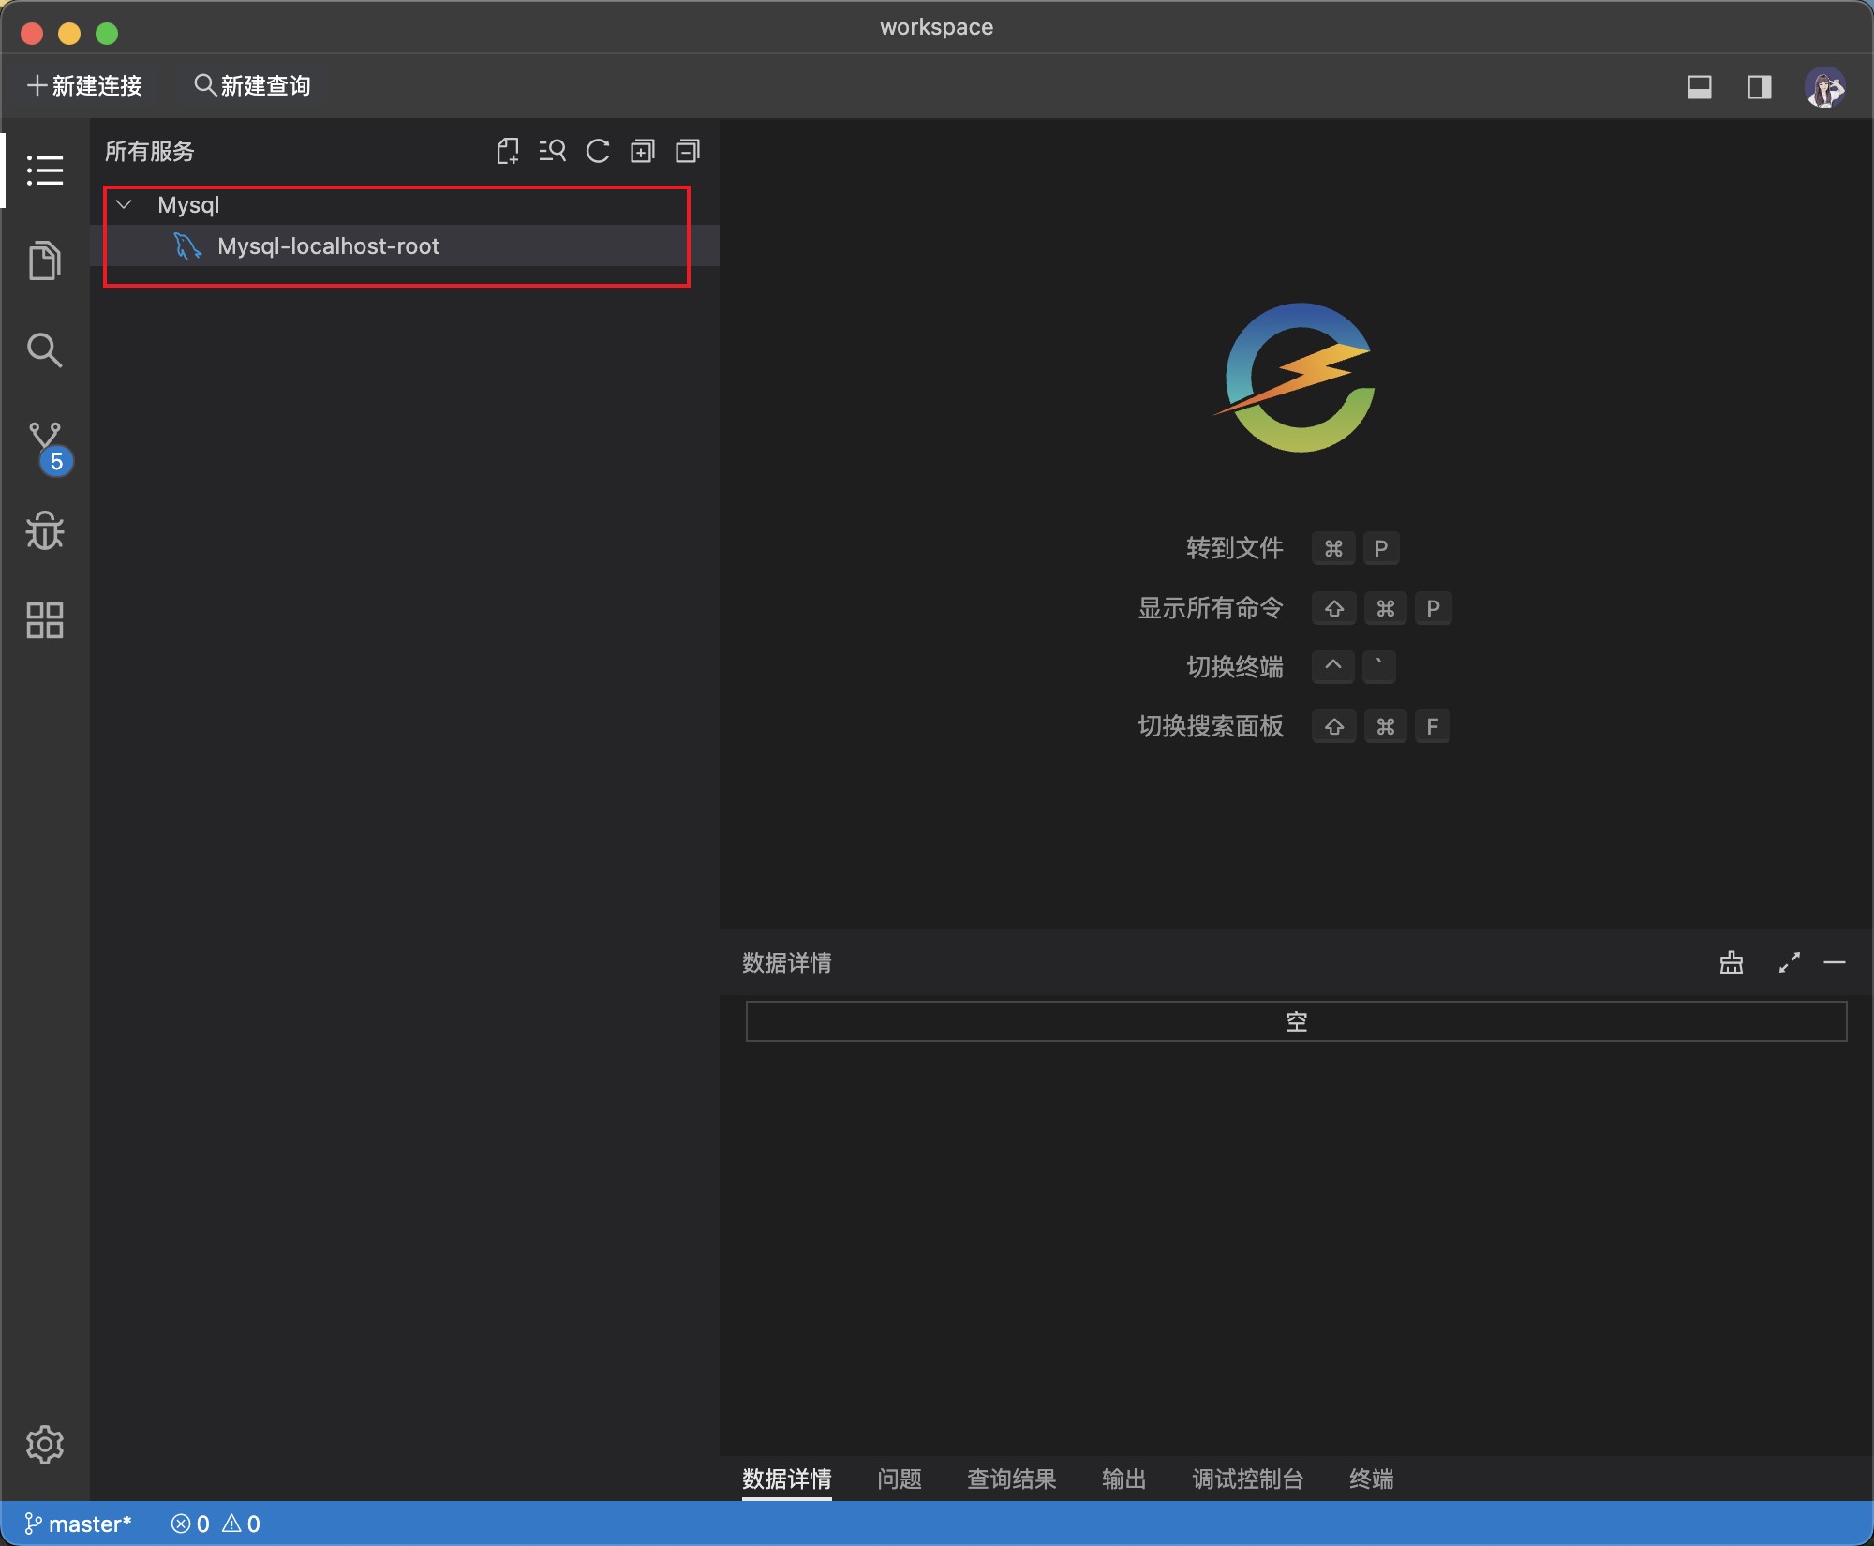The width and height of the screenshot is (1874, 1546).
Task: Collapse all services tree icon
Action: pos(688,151)
